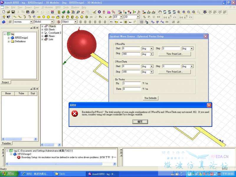Click the green checkmark Validate icon

[x=64, y=12]
